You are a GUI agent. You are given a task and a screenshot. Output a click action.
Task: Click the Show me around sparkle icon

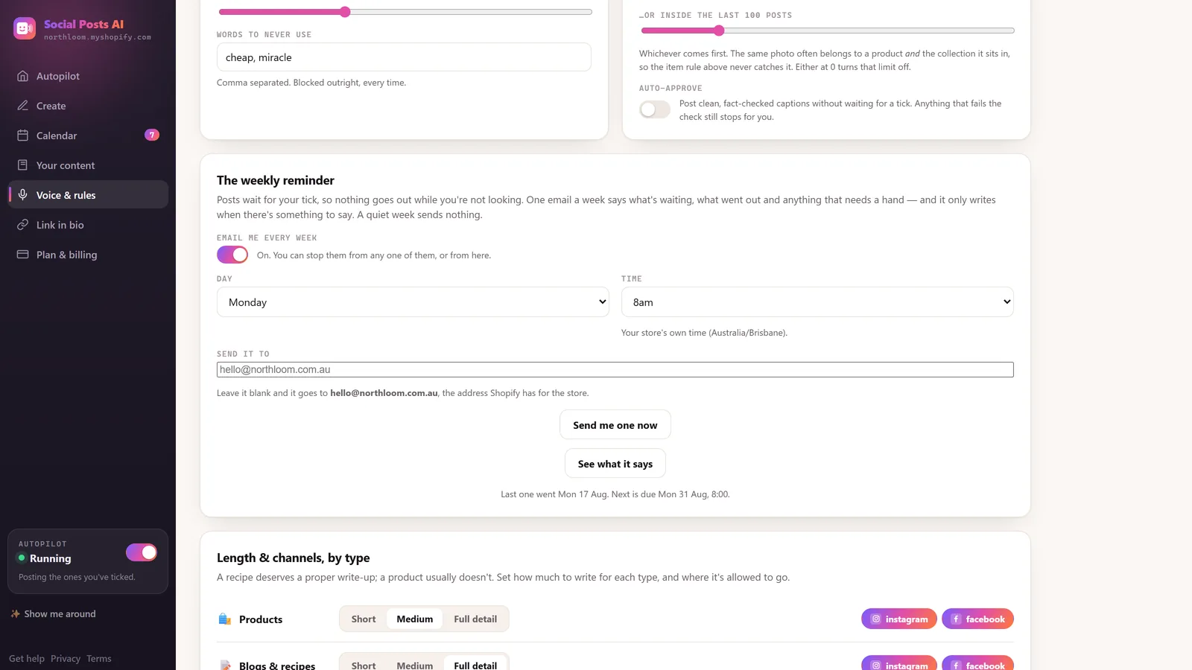[15, 614]
